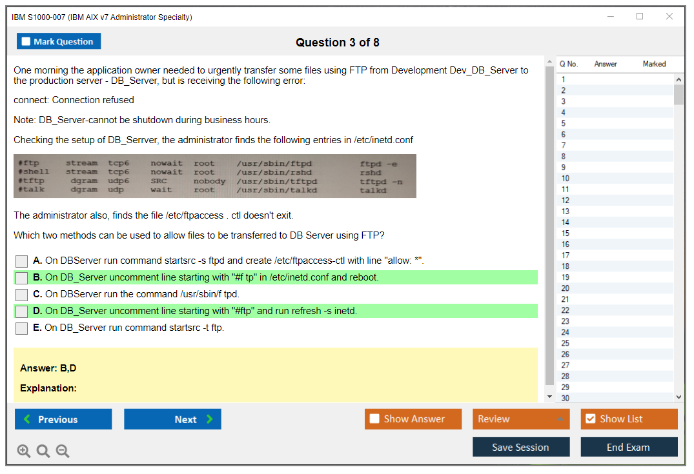Click the End Exam button

(x=629, y=448)
